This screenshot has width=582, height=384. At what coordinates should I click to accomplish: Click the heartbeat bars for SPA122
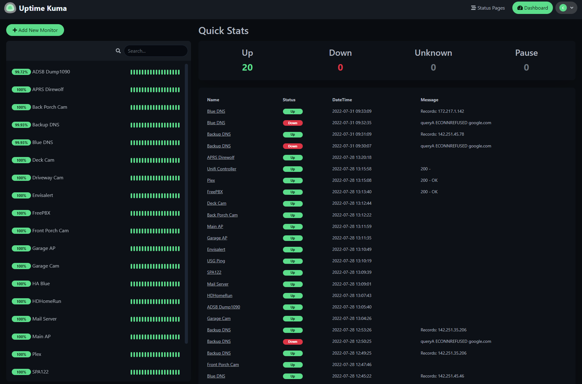(x=155, y=372)
